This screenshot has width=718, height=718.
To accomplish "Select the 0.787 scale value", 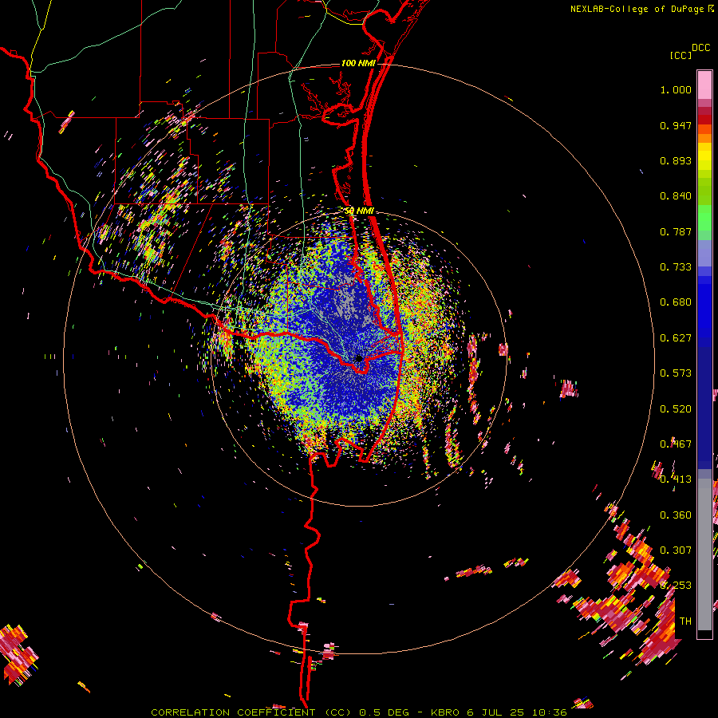I will click(x=676, y=231).
